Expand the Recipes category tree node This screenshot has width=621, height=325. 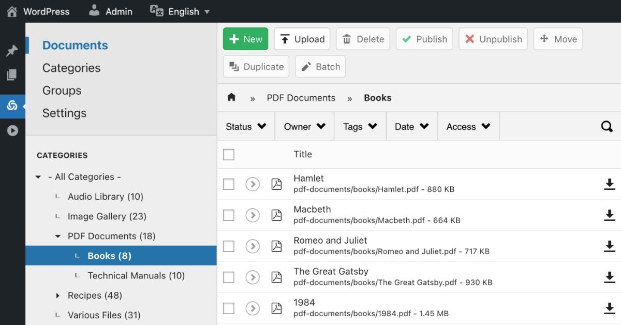pos(58,296)
